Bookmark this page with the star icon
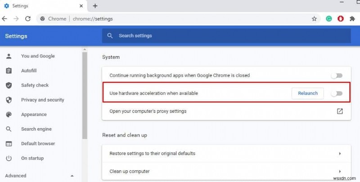Image resolution: width=360 pixels, height=182 pixels. point(314,19)
